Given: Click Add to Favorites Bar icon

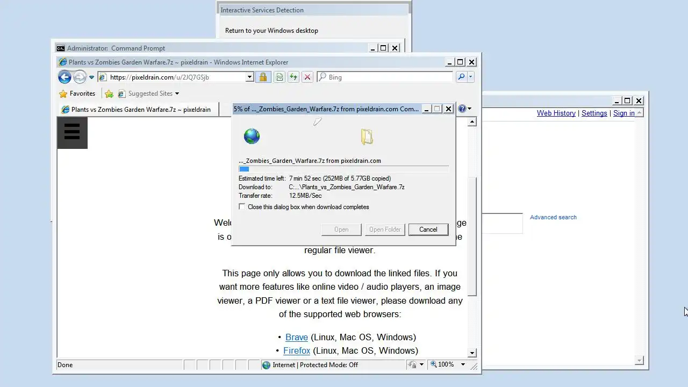Looking at the screenshot, I should 109,94.
